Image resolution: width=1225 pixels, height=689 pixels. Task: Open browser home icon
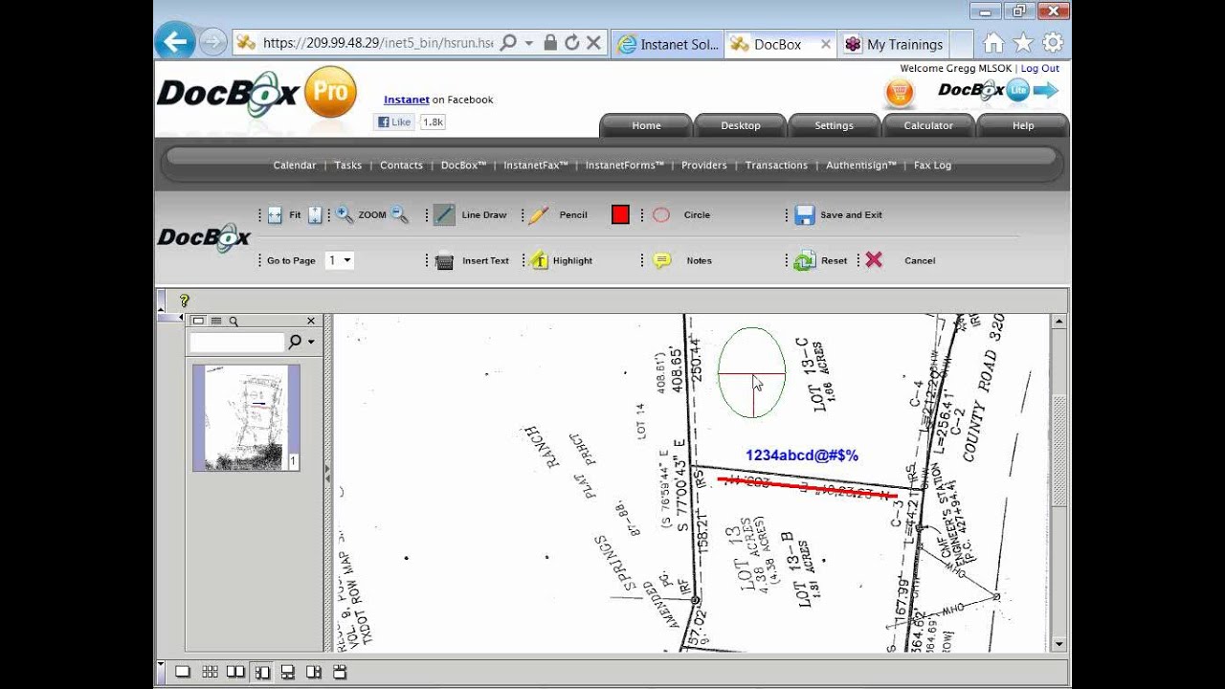click(993, 42)
